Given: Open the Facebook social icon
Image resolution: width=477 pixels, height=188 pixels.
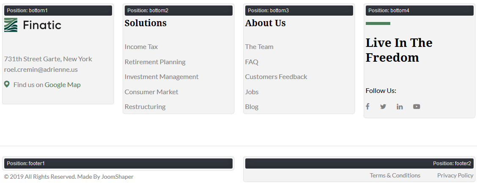Looking at the screenshot, I should (x=367, y=106).
